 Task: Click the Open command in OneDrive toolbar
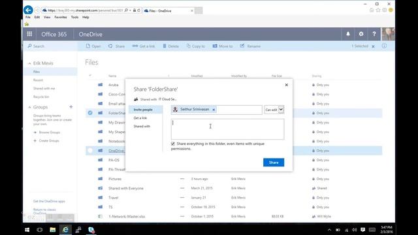[93, 46]
